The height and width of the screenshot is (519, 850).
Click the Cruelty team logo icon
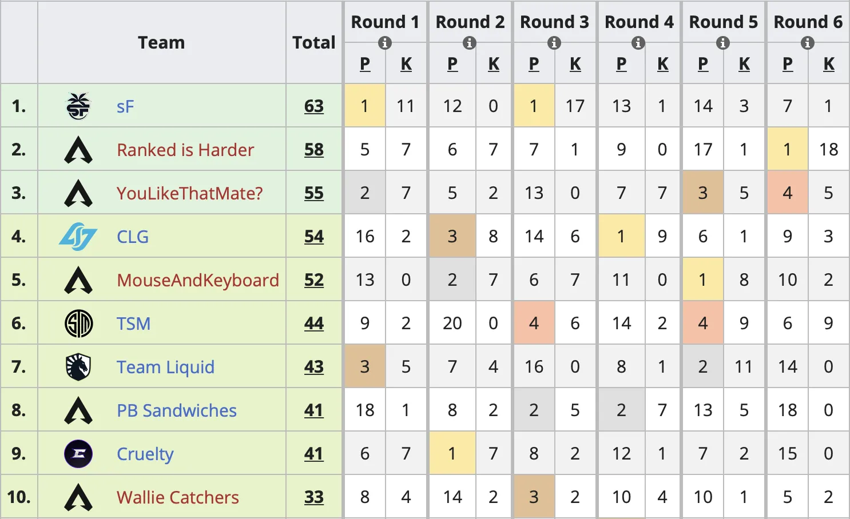point(78,454)
